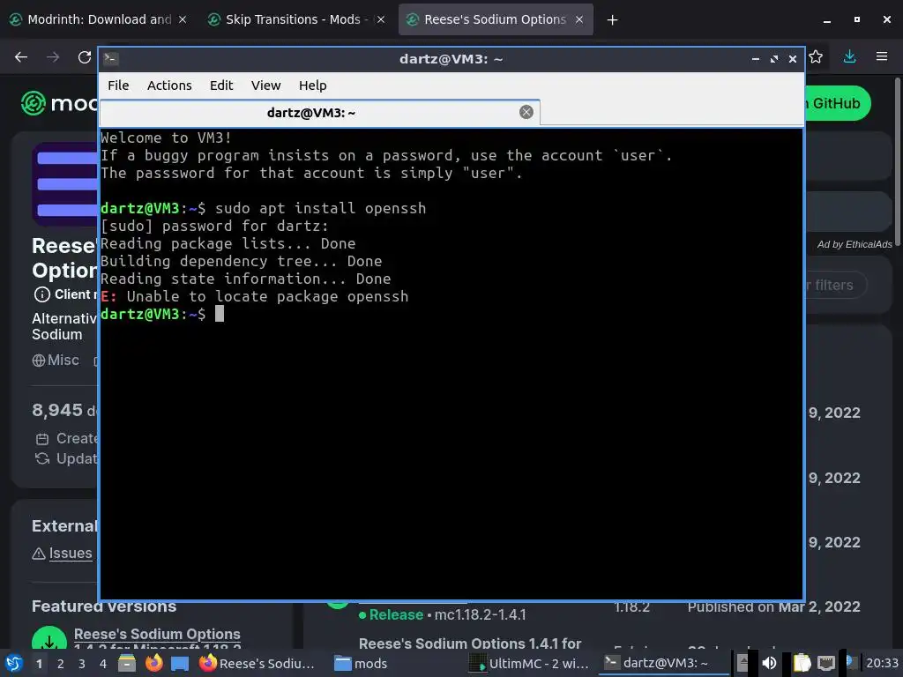The width and height of the screenshot is (903, 677).
Task: Switch to workspace 2 in the taskbar
Action: [61, 664]
